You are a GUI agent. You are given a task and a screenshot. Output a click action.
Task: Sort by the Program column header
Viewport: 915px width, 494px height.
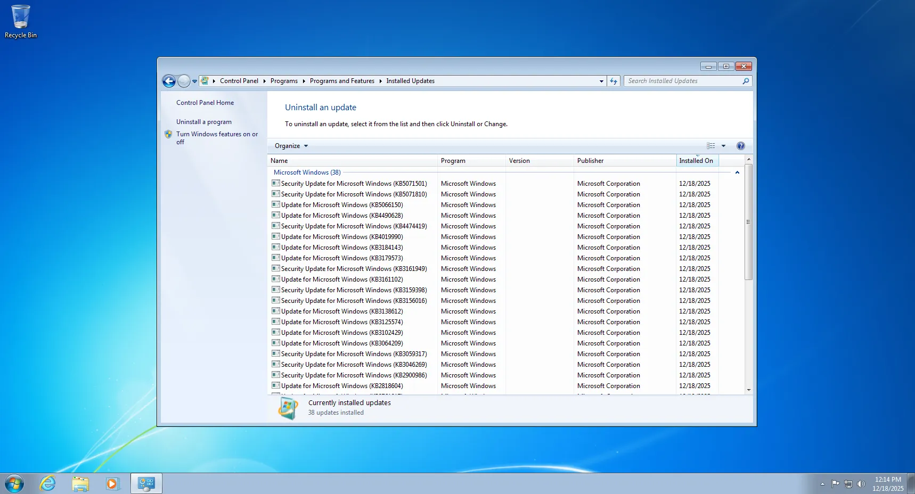coord(472,161)
